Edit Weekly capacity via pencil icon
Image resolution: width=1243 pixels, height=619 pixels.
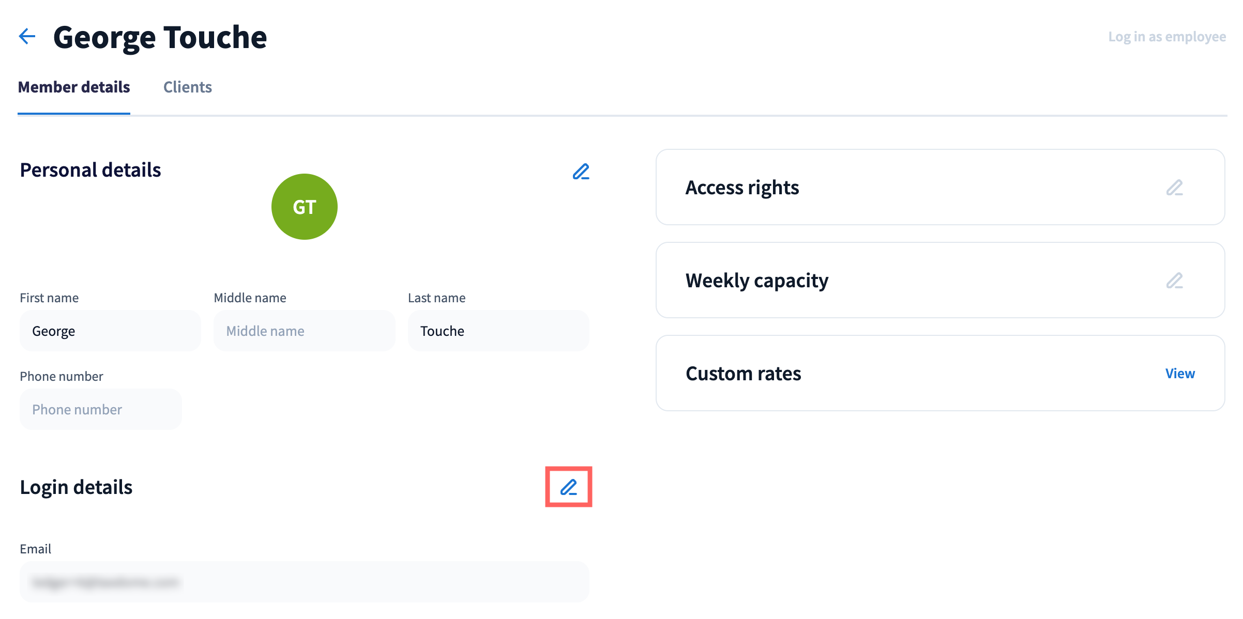click(1174, 281)
